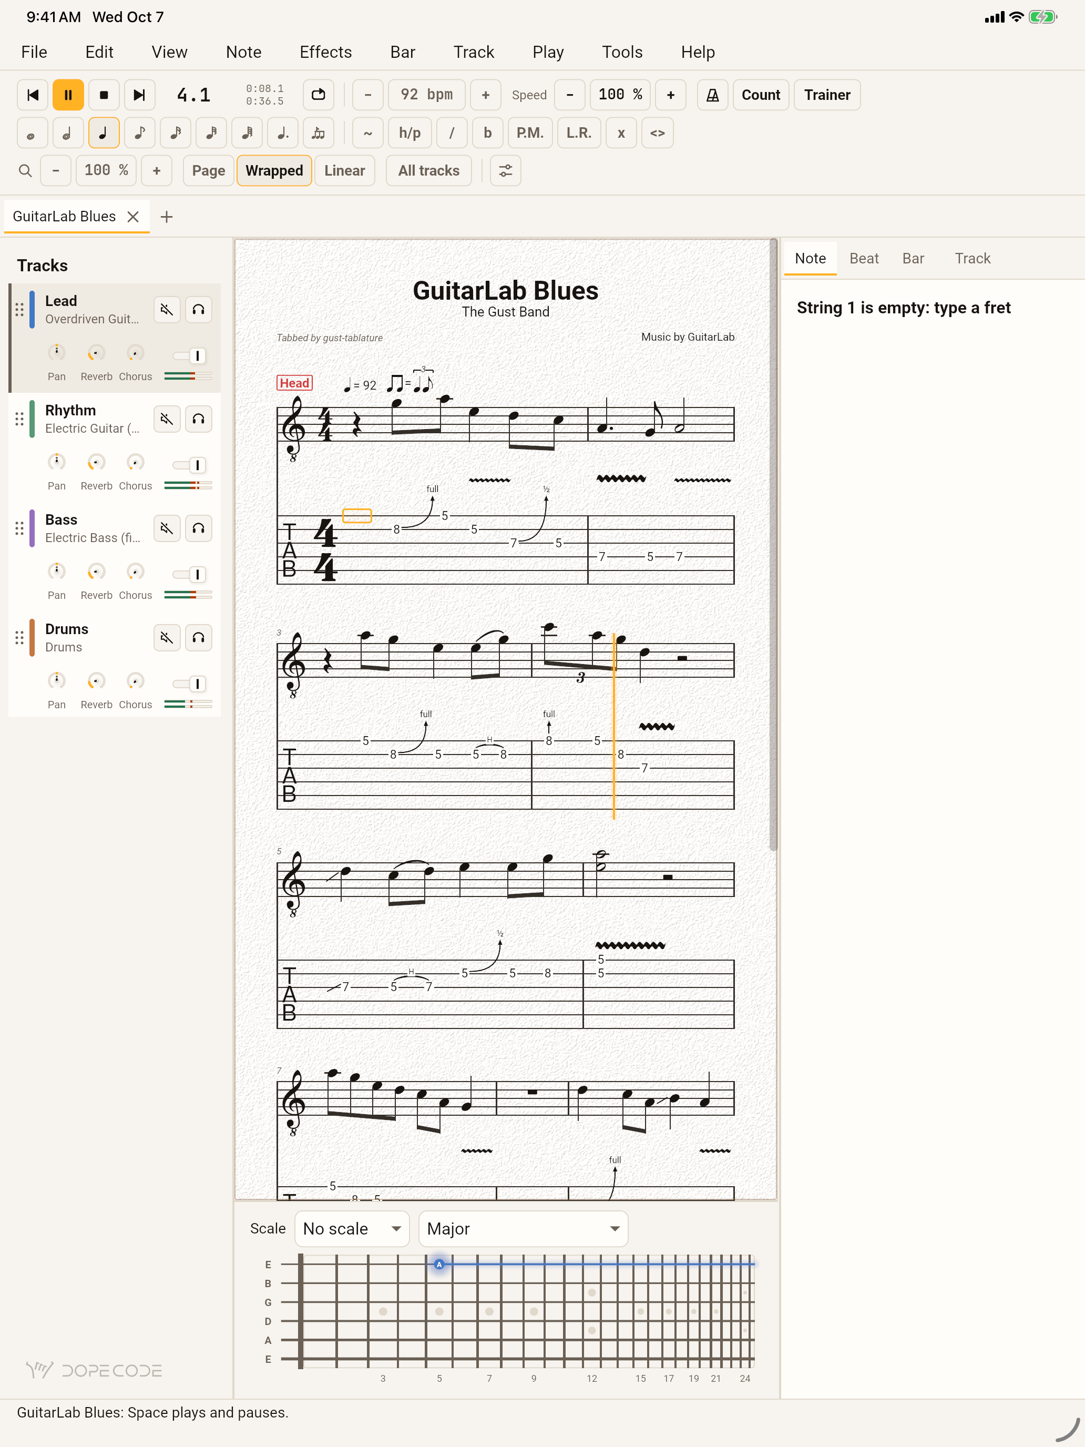Select whole note duration
This screenshot has height=1447, width=1085.
tap(33, 133)
